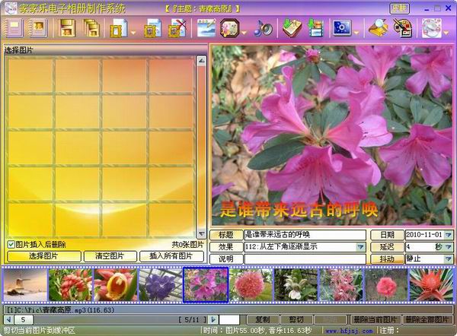This screenshot has width=457, height=336.
Task: Click the 效果 label button
Action: click(x=226, y=247)
